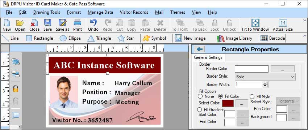
Task: Decrease Border Width with down arrow
Action: point(265,86)
